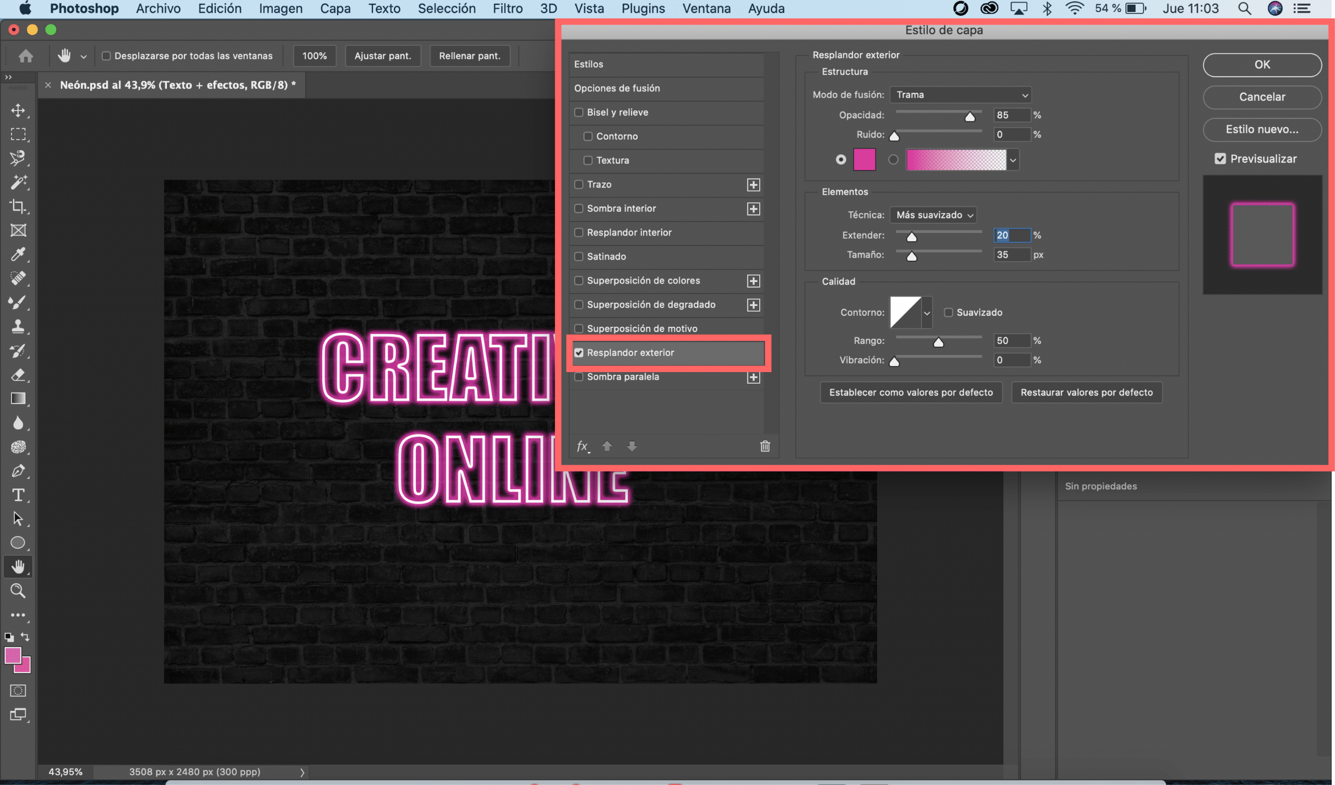Open the Plugins menu

[x=643, y=8]
